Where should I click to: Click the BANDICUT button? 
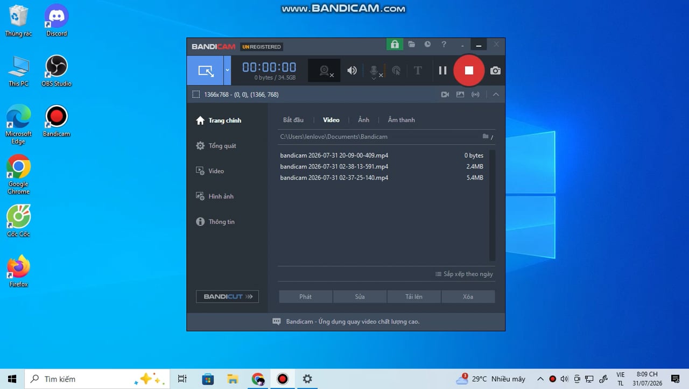click(x=227, y=296)
